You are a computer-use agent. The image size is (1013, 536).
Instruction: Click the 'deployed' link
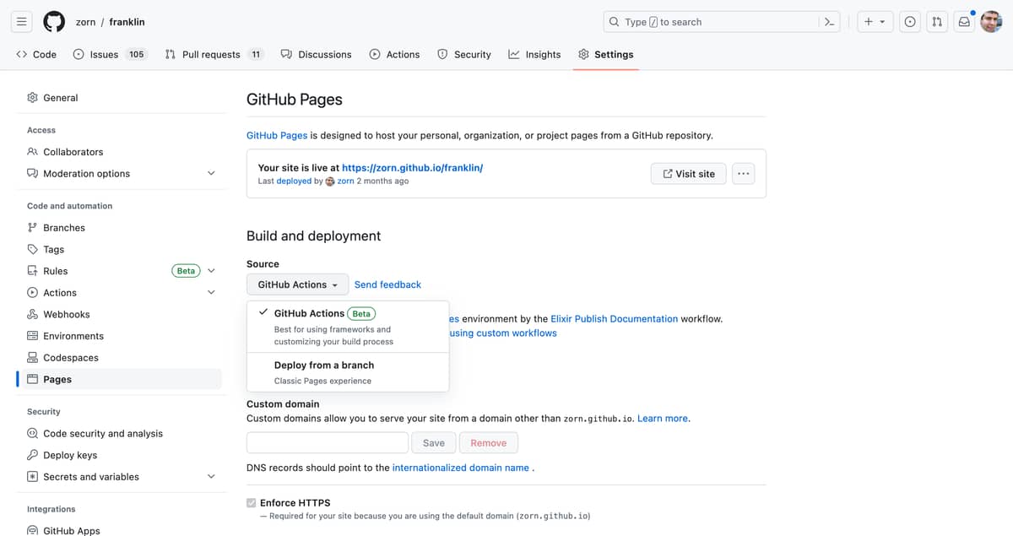click(x=294, y=181)
